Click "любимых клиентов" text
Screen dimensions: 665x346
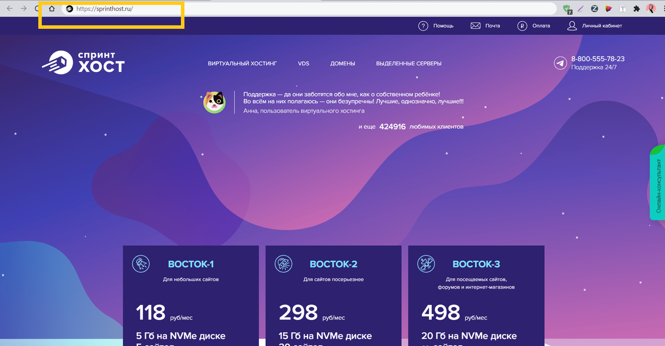pyautogui.click(x=437, y=127)
